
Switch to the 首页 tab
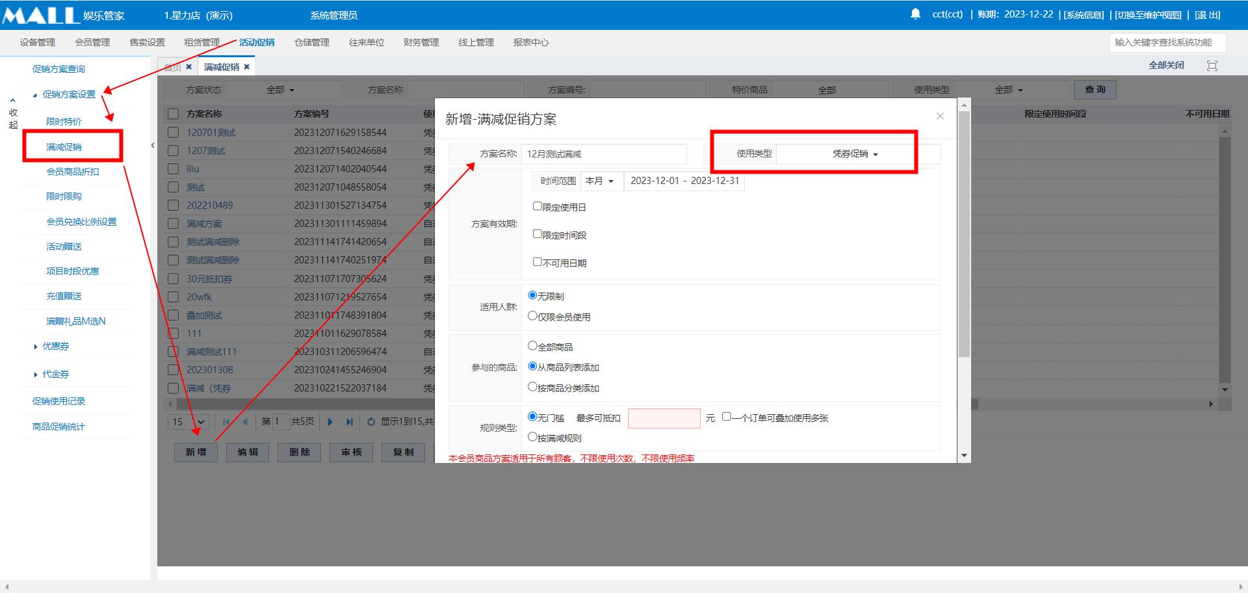(172, 67)
